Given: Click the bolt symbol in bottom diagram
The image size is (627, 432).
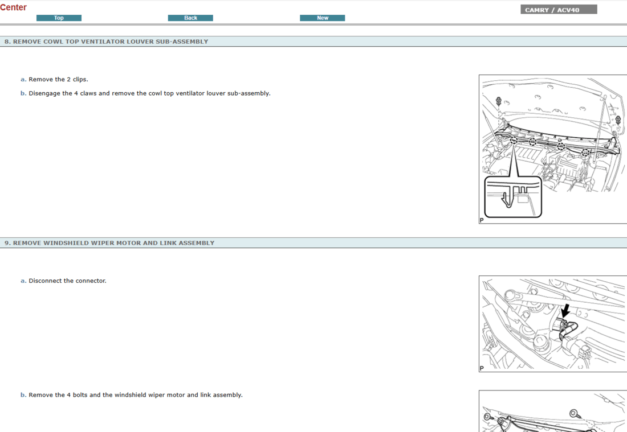Looking at the screenshot, I should (573, 413).
